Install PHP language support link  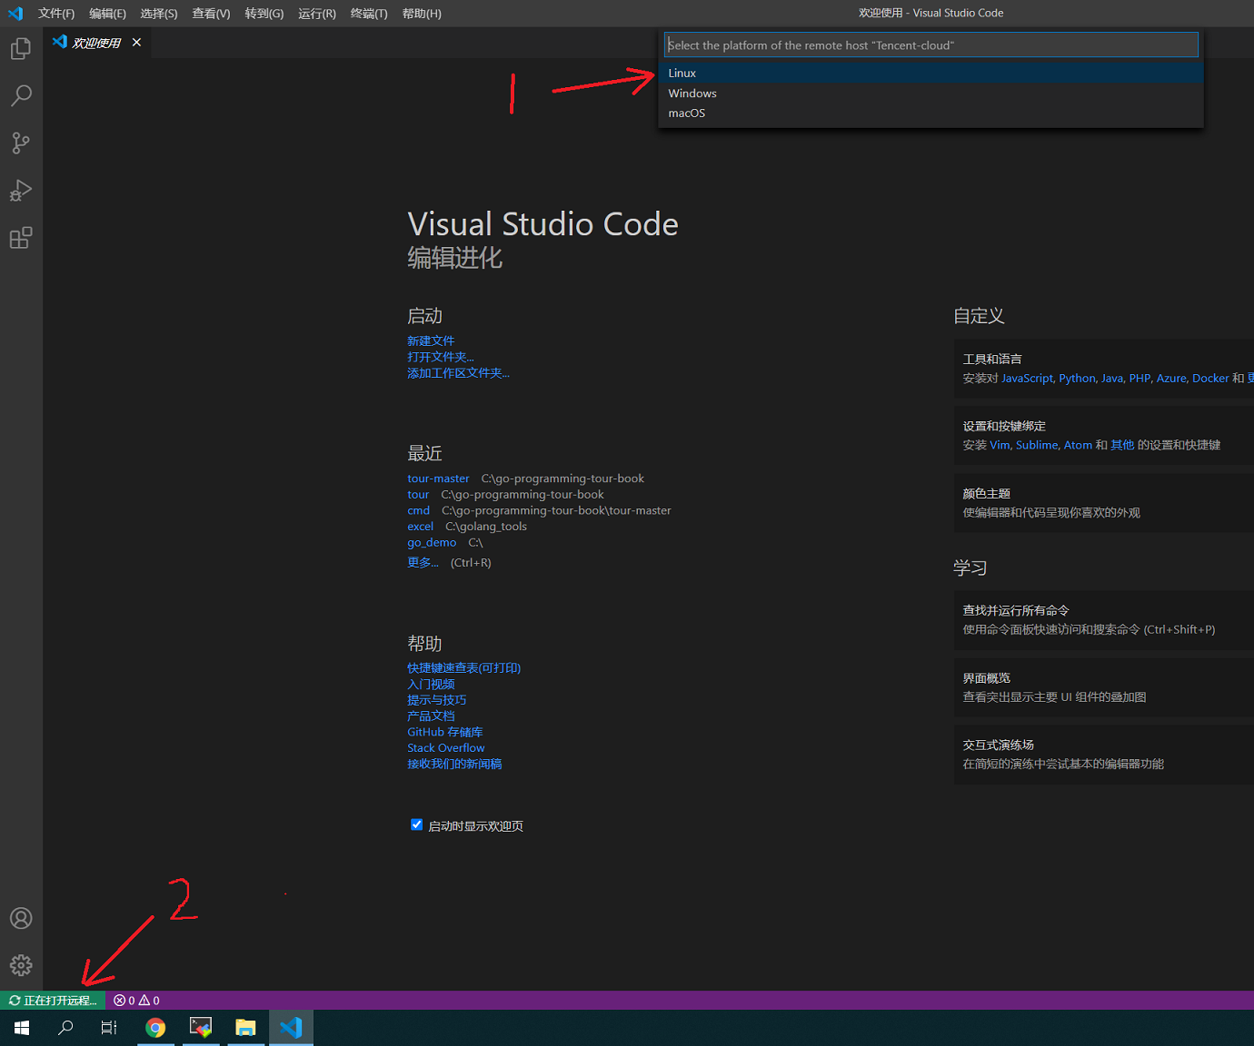coord(1140,379)
